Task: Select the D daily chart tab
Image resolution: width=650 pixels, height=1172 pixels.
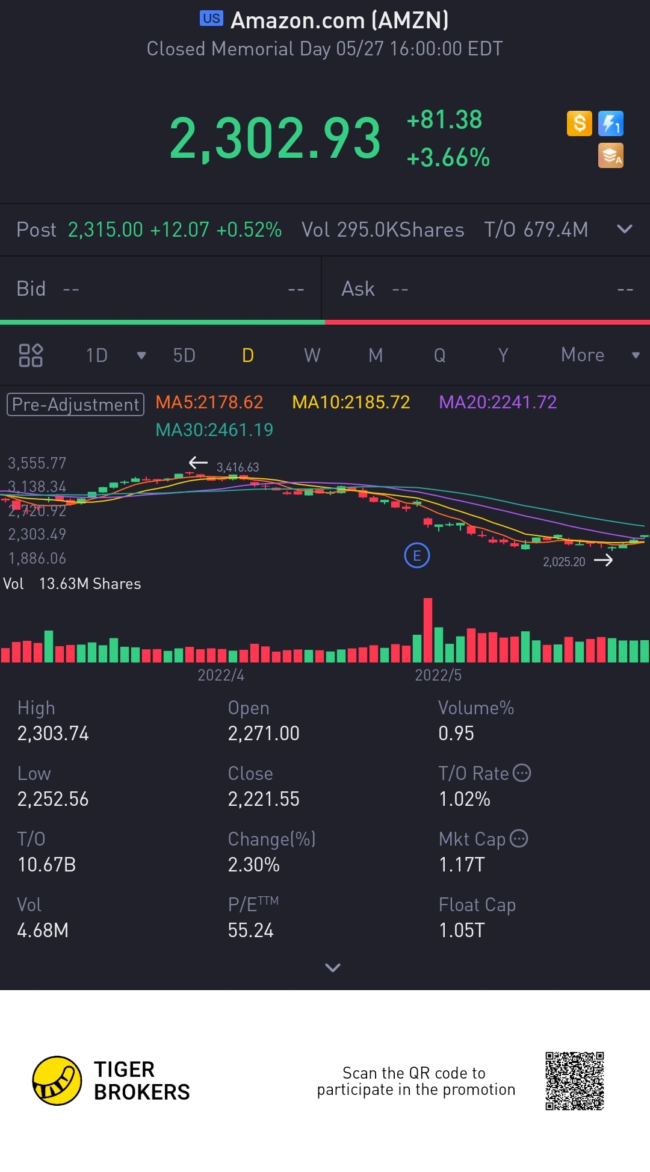Action: (248, 355)
